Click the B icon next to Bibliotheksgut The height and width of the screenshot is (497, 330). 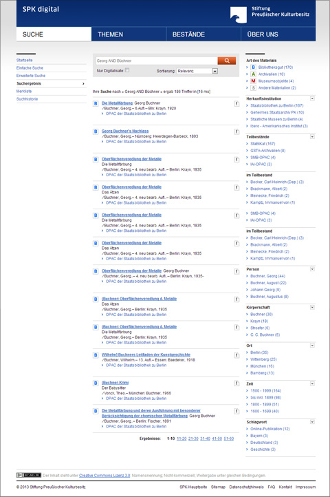click(x=253, y=67)
